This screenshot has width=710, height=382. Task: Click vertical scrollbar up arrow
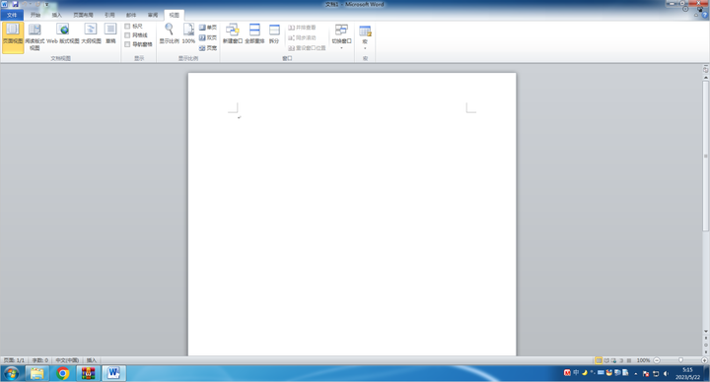click(705, 78)
